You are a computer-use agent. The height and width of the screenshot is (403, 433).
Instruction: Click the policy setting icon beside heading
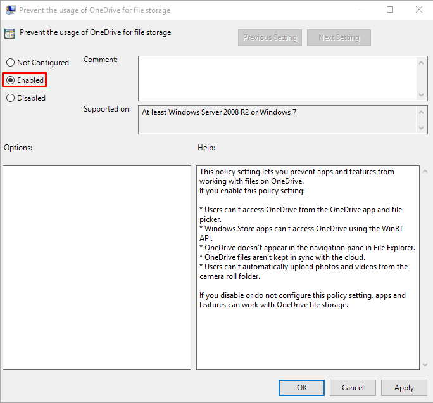click(x=9, y=34)
